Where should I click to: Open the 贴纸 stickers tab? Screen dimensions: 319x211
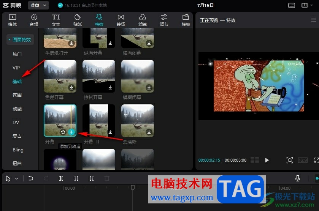point(78,20)
